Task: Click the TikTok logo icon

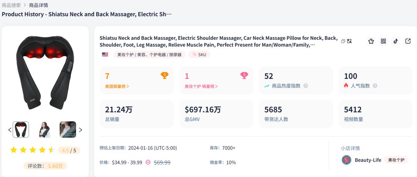Action: tap(395, 41)
